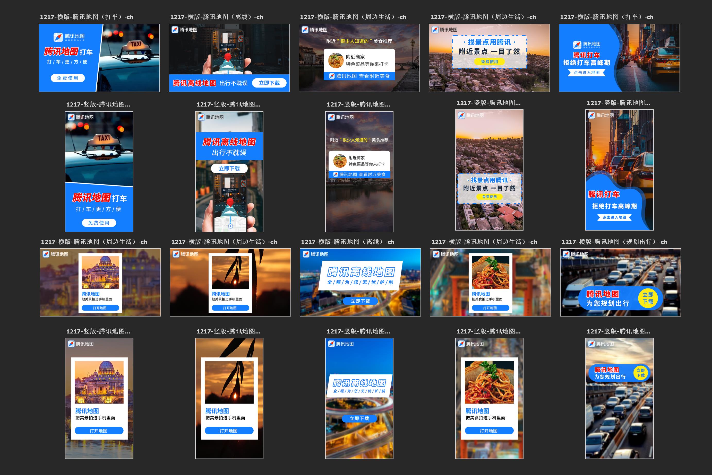Screen dimensions: 712x475
Task: Click 打/车/更/方/便 text in horizontal TAXI-sign banner
Action: (67, 62)
